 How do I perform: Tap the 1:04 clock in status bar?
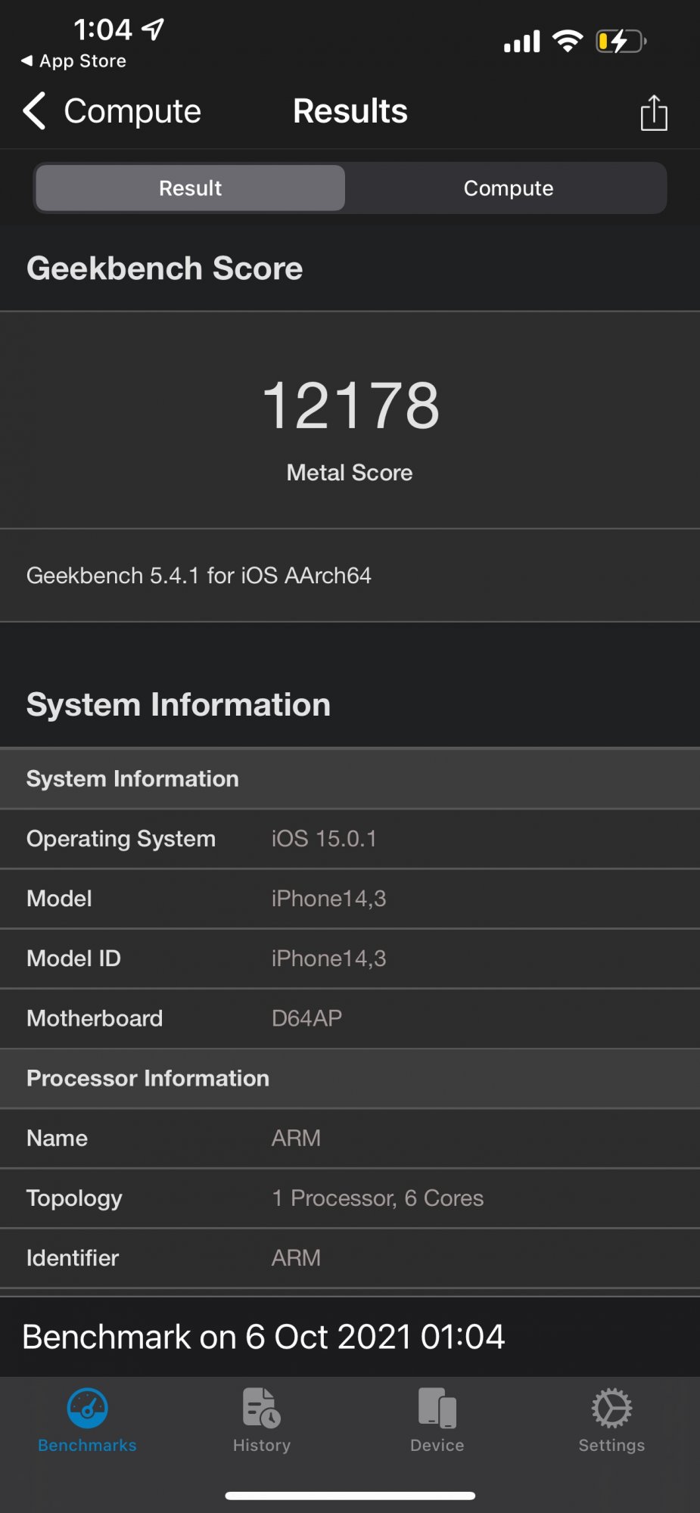coord(103,30)
